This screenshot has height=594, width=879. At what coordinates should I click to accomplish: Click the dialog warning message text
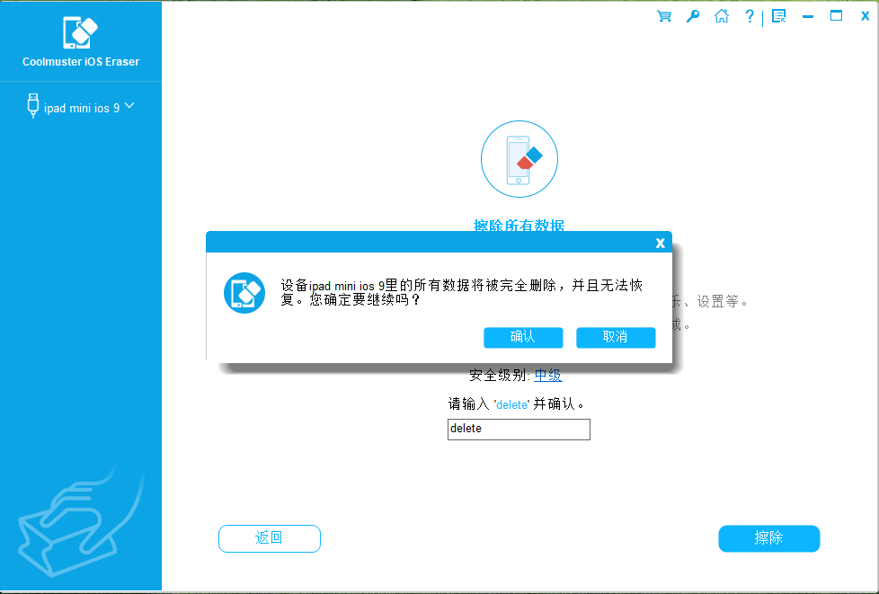point(461,293)
